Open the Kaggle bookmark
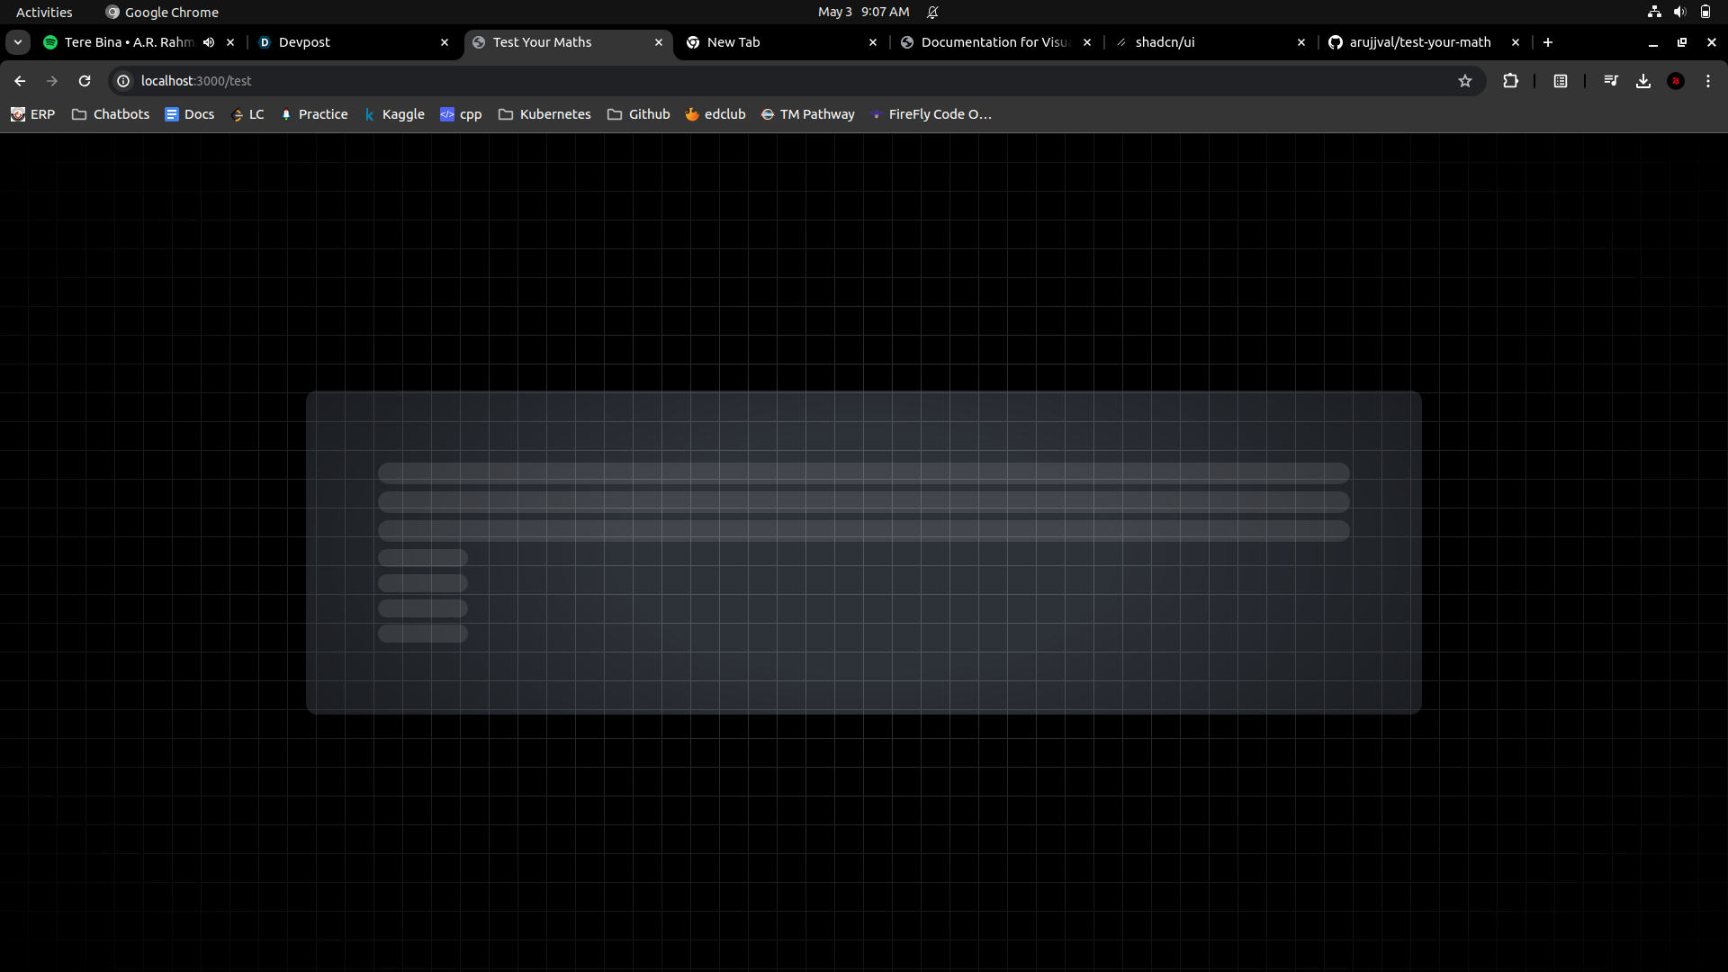 pos(394,114)
